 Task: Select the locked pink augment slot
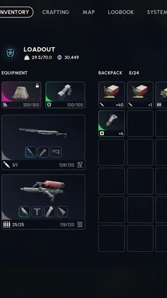pyautogui.click(x=21, y=95)
